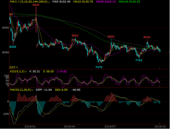
Task: Click the KDJ(9,3,3) indicator title
Action: point(17,71)
